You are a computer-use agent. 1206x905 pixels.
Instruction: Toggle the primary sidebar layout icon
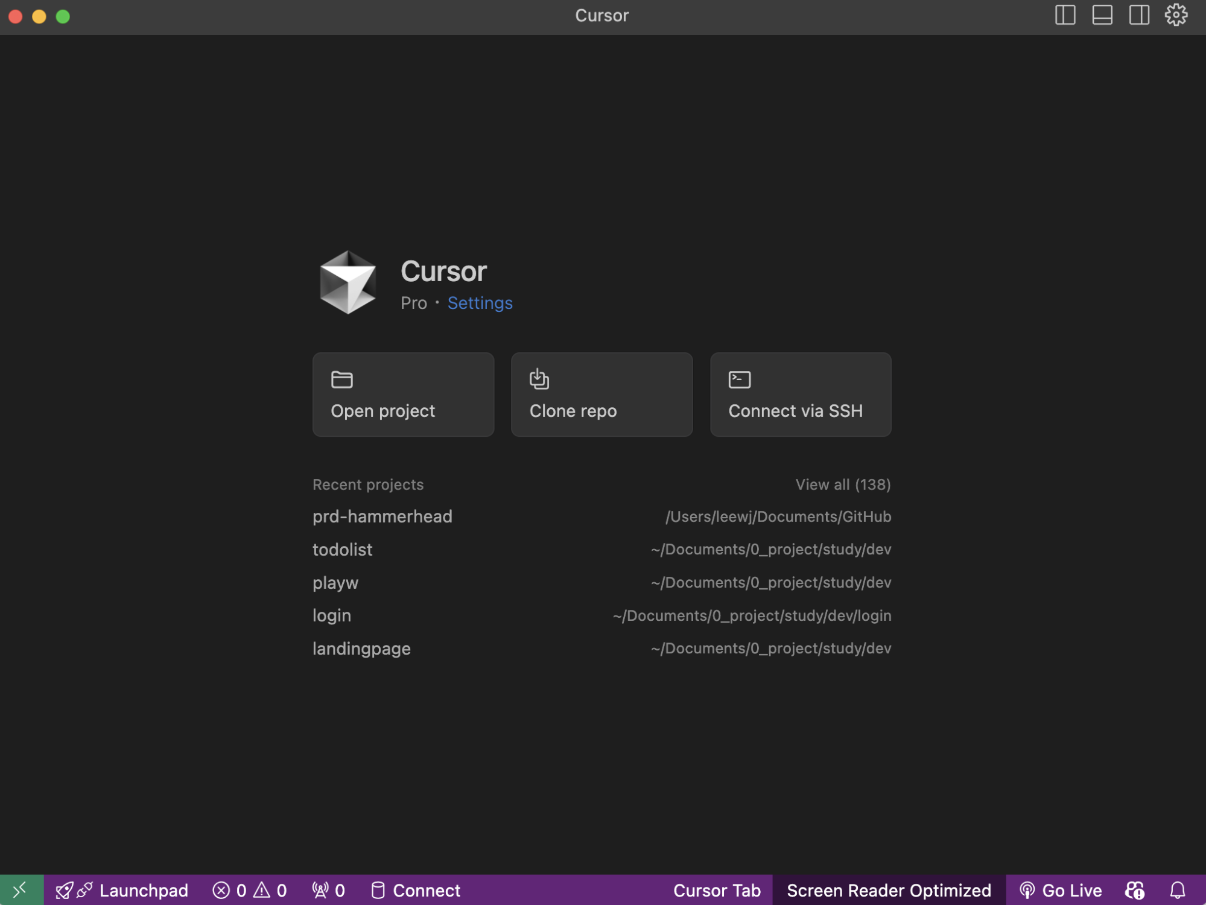click(x=1065, y=15)
